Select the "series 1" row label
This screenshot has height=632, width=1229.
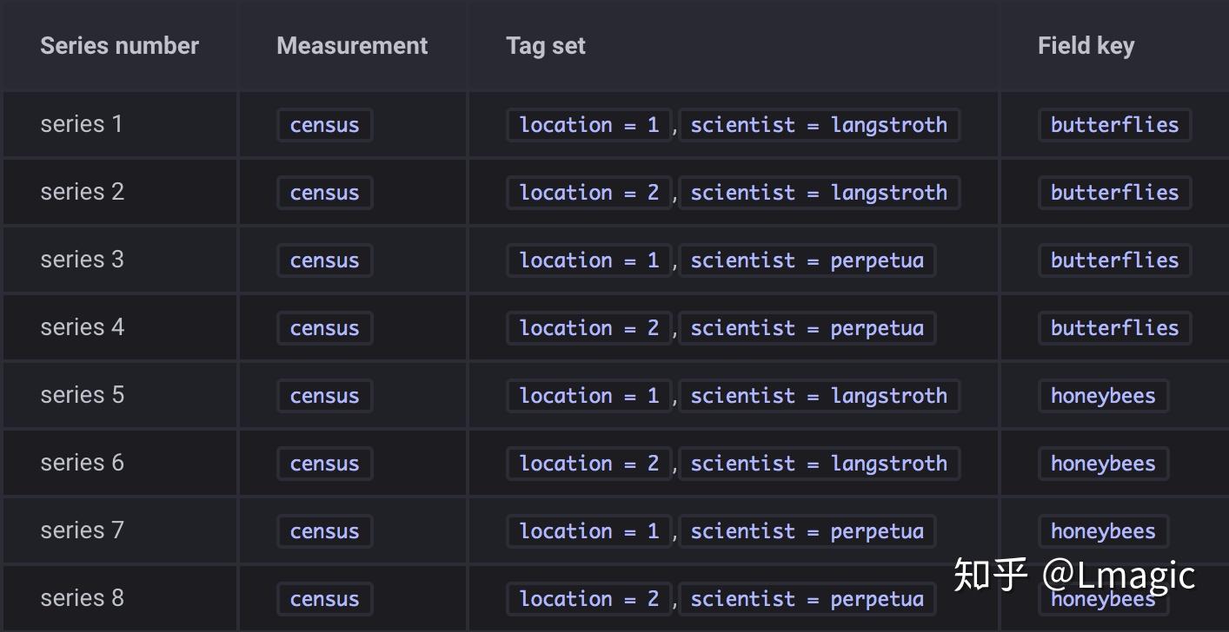[82, 124]
